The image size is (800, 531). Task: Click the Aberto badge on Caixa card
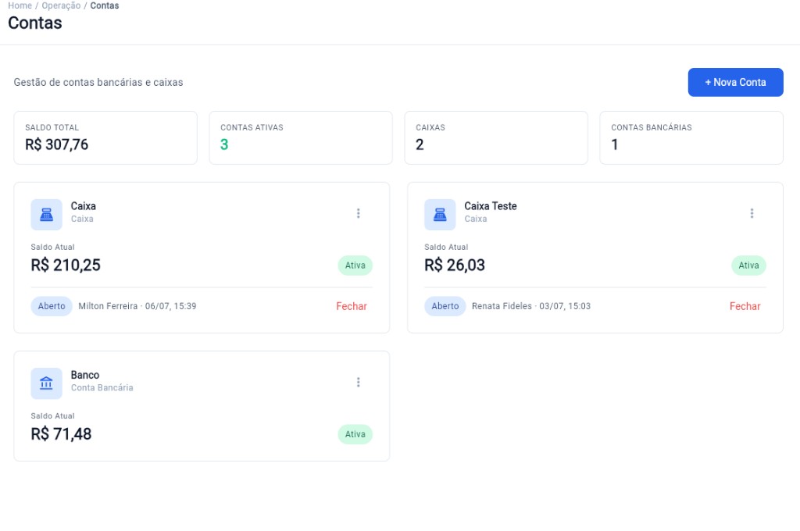tap(52, 306)
